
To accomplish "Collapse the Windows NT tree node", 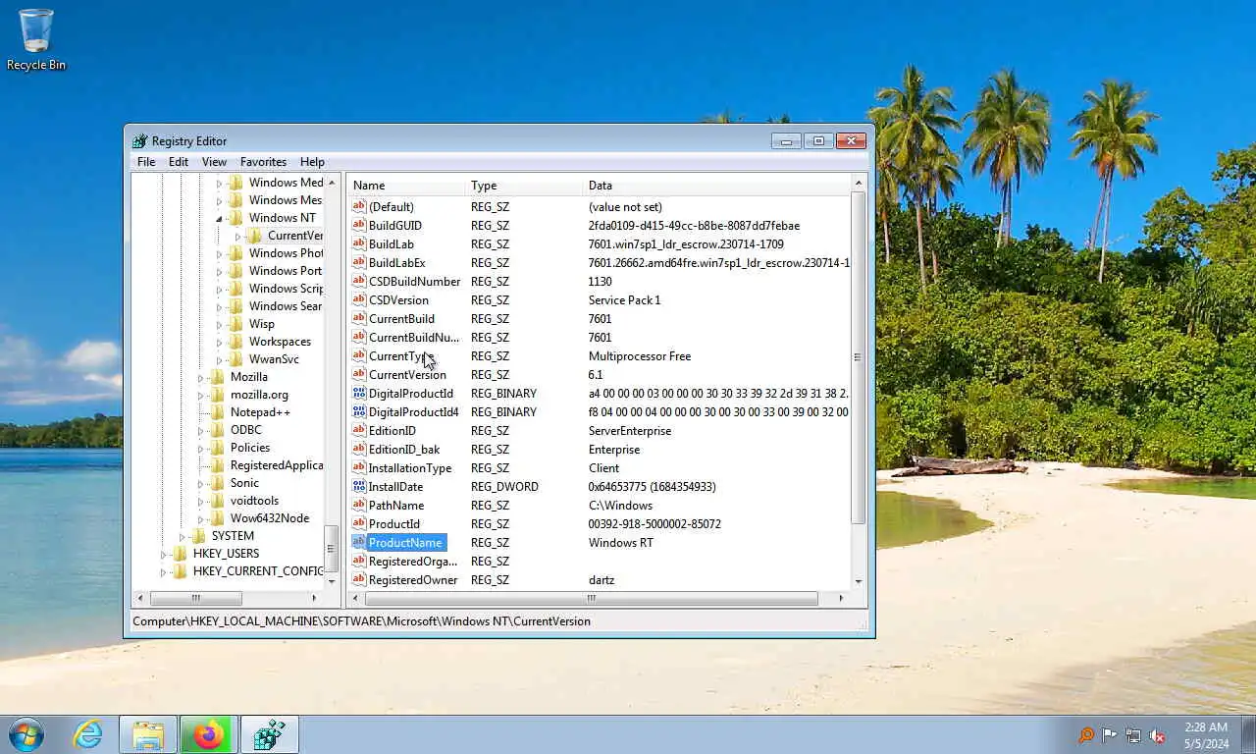I will click(x=220, y=218).
